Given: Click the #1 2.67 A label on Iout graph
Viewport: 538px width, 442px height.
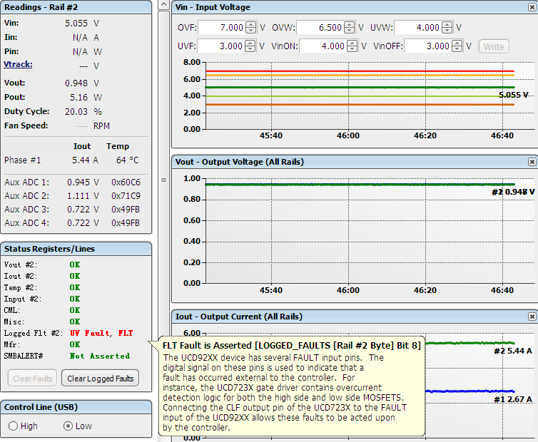Looking at the screenshot, I should click(513, 399).
